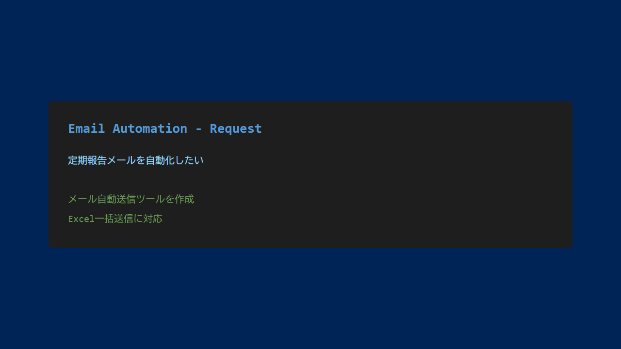Click the word "Automation" in the heading
This screenshot has height=349, width=621.
[150, 128]
